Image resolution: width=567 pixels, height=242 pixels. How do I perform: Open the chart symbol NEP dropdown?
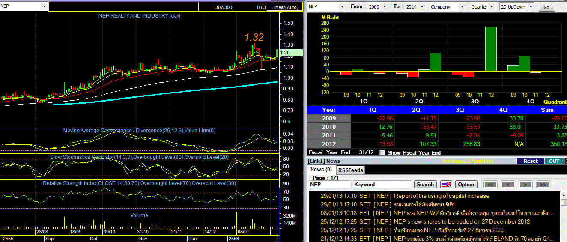coord(44,7)
